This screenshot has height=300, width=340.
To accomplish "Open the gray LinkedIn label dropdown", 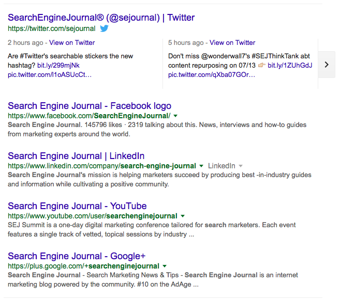I will tap(241, 166).
